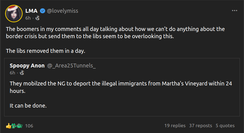Screen dimensions: 244x133
Task: Open the 5 quotes list
Action: tap(225, 126)
